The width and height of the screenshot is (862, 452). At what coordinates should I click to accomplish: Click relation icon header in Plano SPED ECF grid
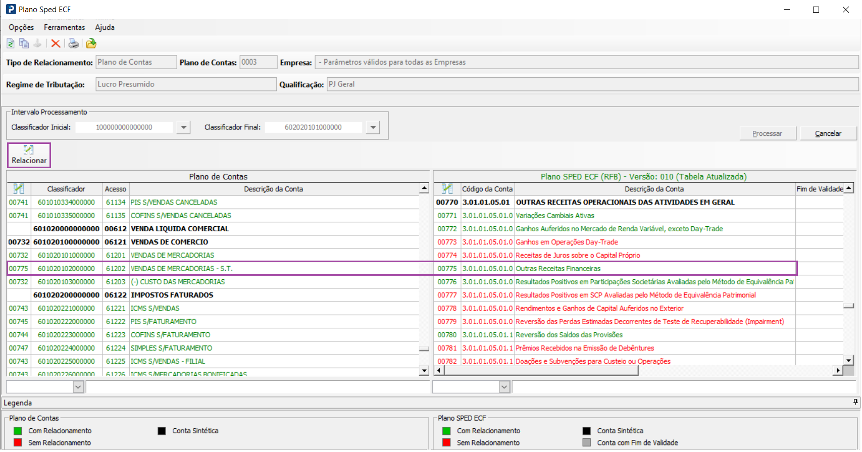(447, 189)
